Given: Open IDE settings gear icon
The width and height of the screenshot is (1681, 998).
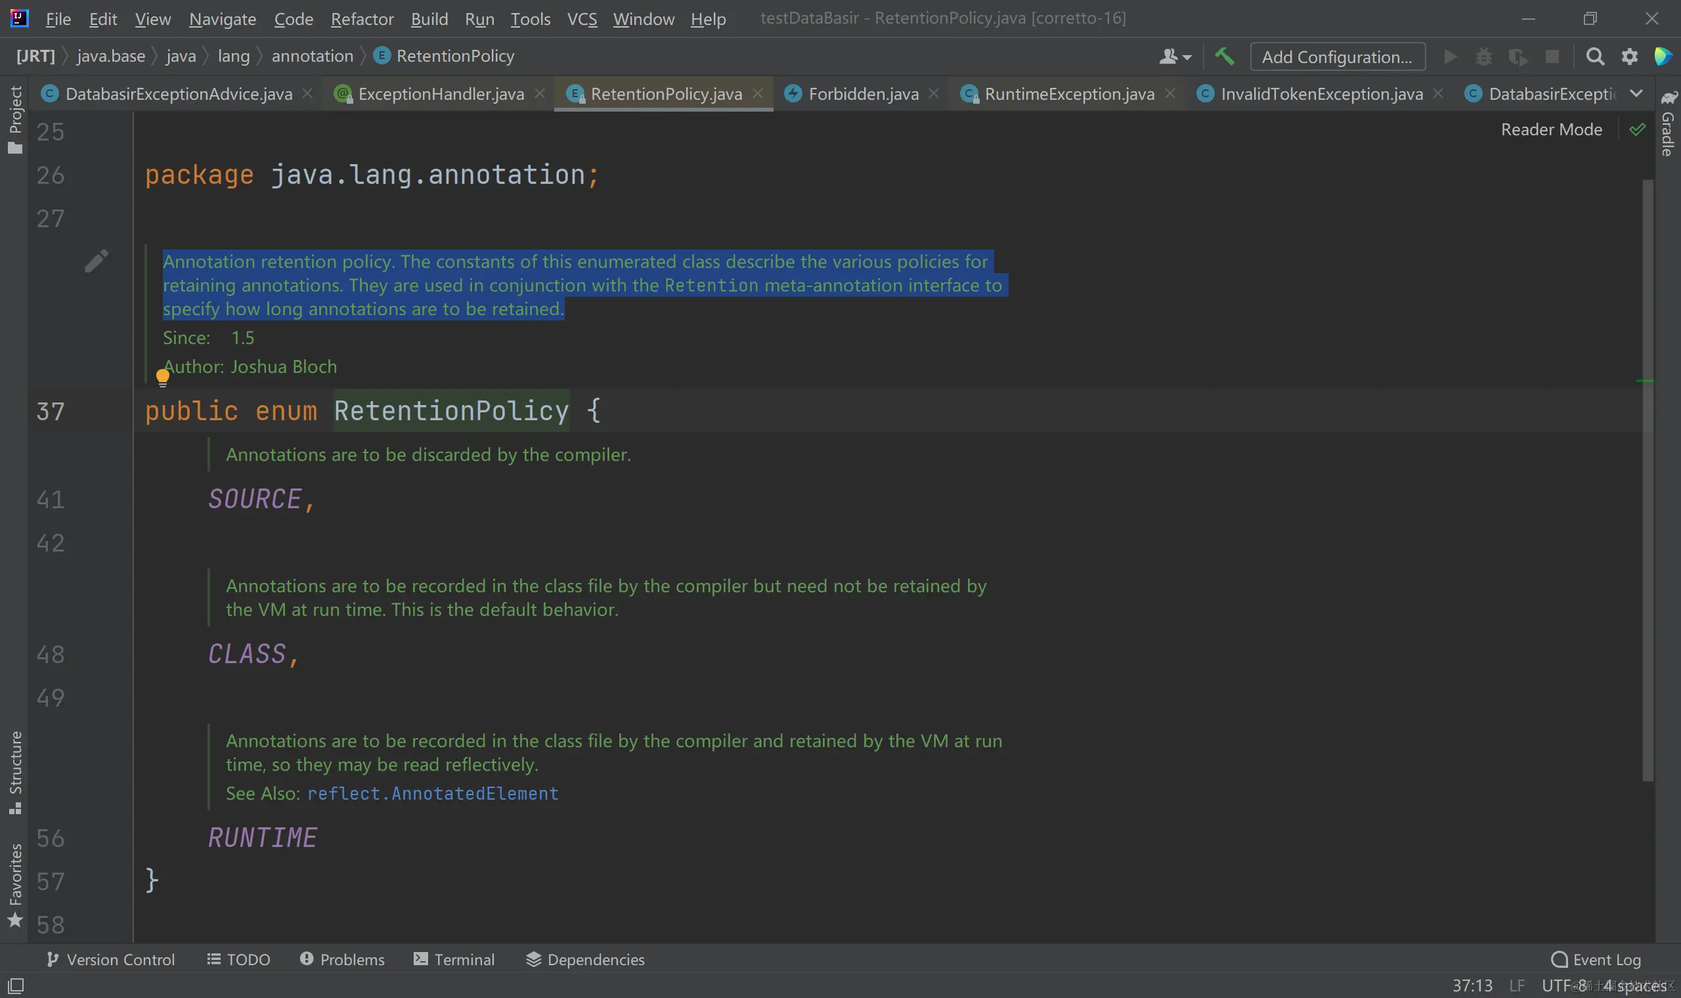Looking at the screenshot, I should [x=1628, y=56].
